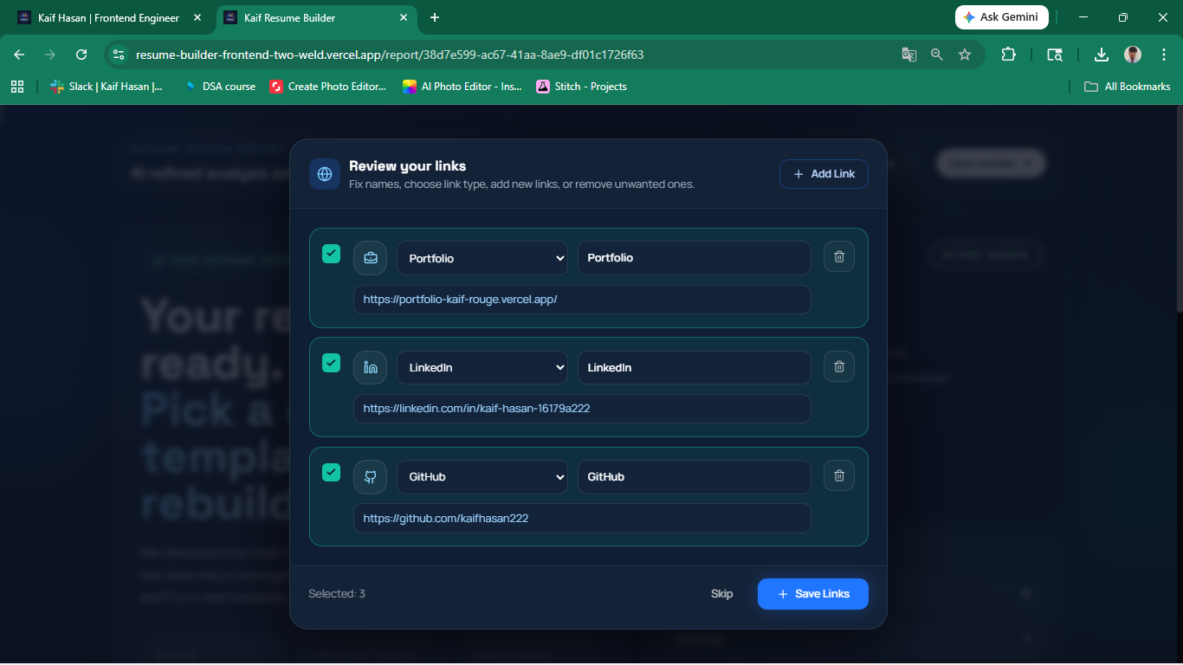Screen dimensions: 1183x665
Task: Click the translate page icon
Action: (908, 55)
